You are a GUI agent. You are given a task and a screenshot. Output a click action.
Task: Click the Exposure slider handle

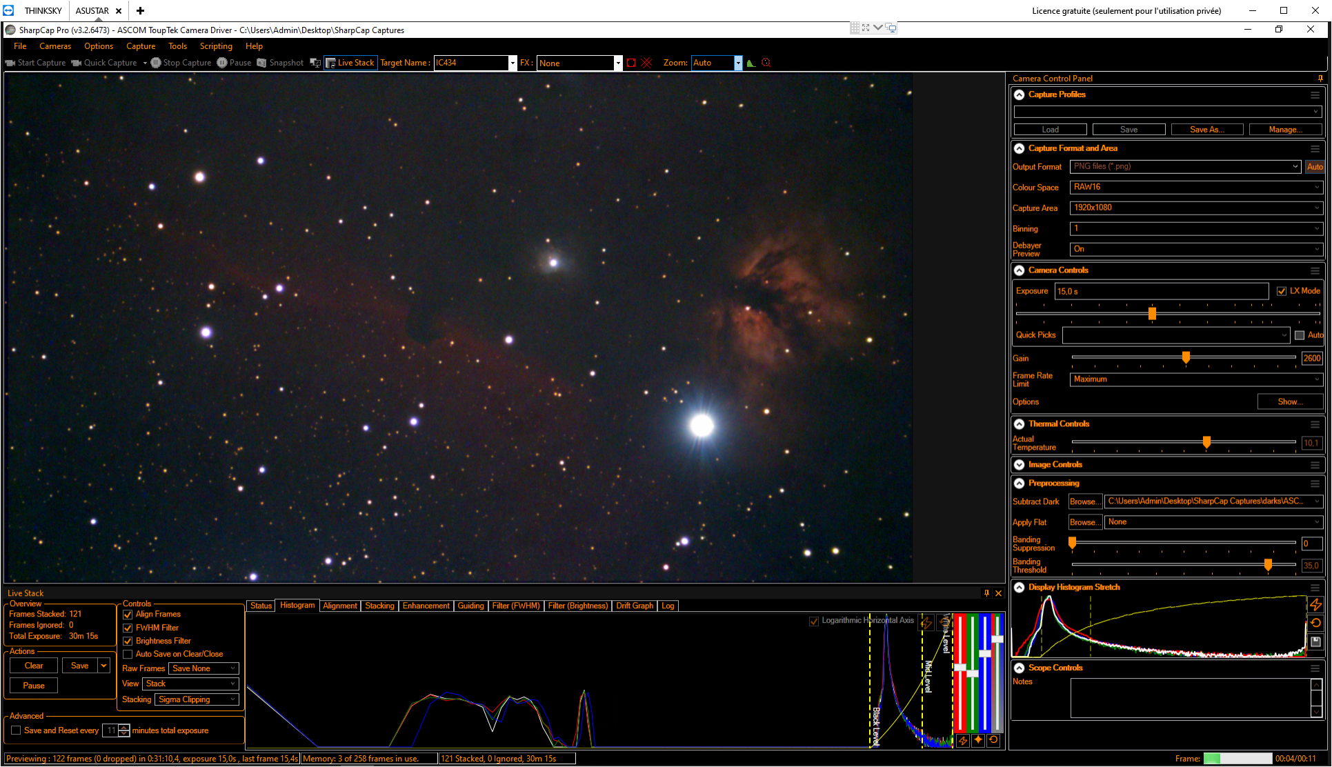click(x=1152, y=314)
